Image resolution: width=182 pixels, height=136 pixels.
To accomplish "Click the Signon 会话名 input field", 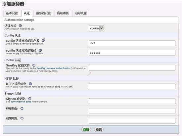I will (132, 101).
